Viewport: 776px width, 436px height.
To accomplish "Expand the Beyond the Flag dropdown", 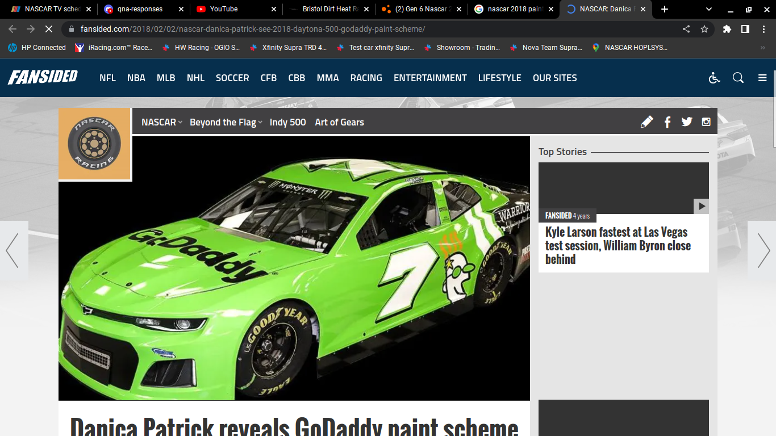I will tap(226, 122).
